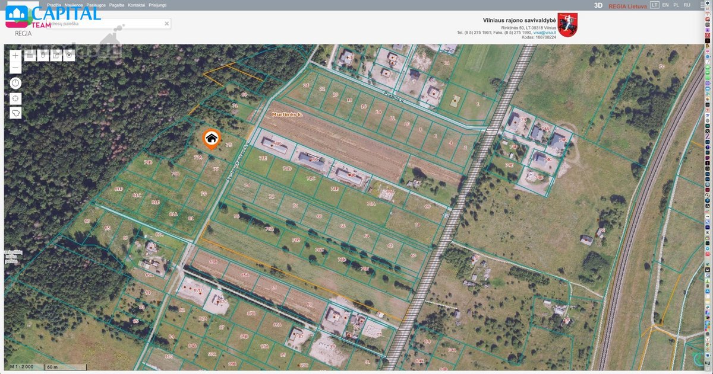Select the map pin marker tool

coord(43,55)
